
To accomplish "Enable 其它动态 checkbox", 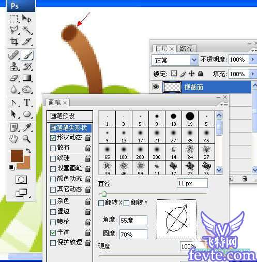I will click(53, 190).
